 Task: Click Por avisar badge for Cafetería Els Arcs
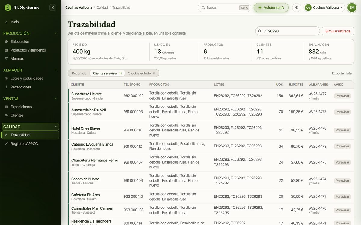[342, 197]
